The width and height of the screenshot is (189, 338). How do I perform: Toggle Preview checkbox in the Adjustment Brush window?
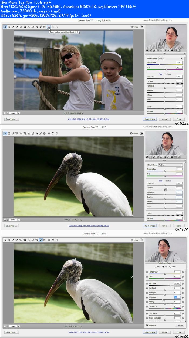131,240
